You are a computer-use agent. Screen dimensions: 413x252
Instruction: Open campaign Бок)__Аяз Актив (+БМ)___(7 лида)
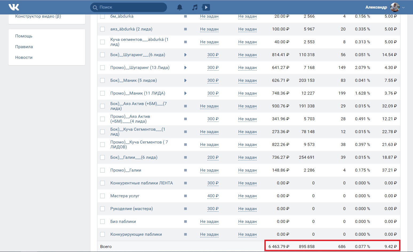tap(138, 106)
